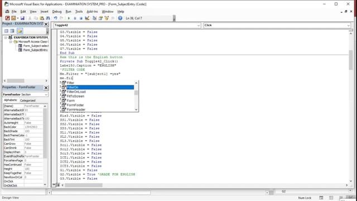Click the Redo toolbar icon

tap(61, 18)
